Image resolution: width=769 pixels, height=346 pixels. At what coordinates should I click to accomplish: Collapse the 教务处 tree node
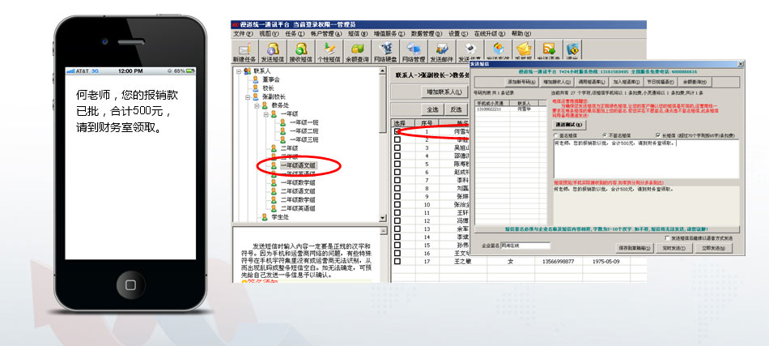pos(257,105)
